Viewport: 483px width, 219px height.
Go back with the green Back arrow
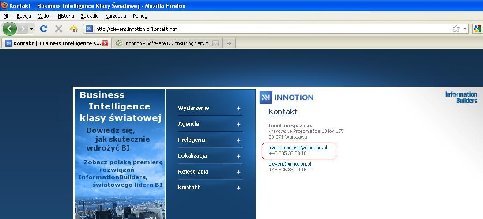(x=10, y=29)
